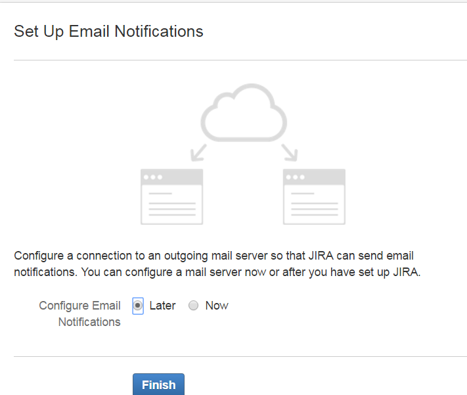Click the divider line above Finish button

[x=240, y=357]
